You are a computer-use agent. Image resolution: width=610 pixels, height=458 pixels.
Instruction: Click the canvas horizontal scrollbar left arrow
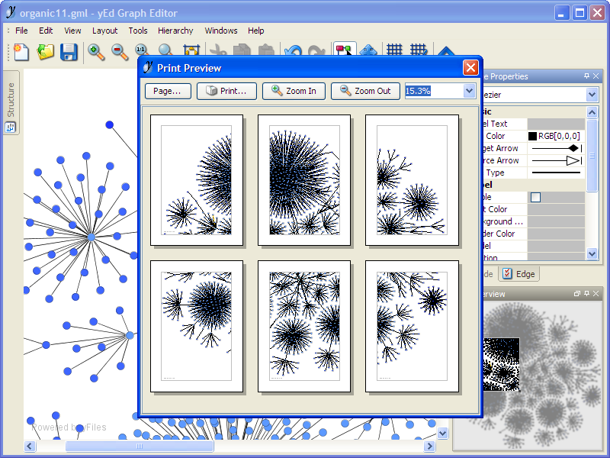coord(30,446)
